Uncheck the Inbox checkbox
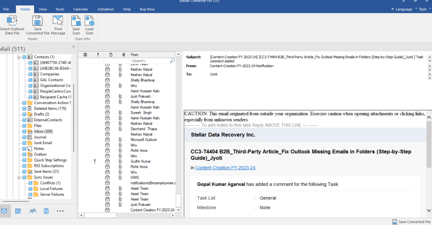The height and width of the screenshot is (225, 432). point(24,131)
